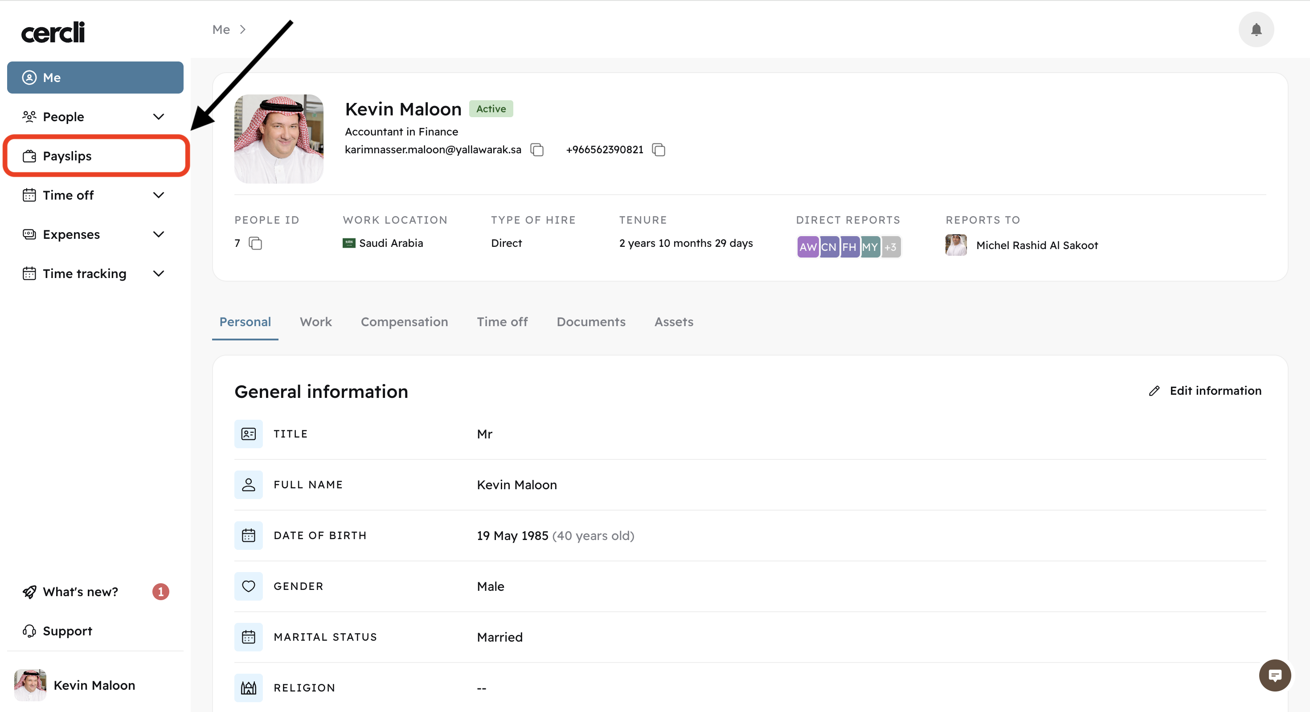Click Kevin Maloon's profile photo thumbnail
The height and width of the screenshot is (712, 1310).
(x=278, y=139)
